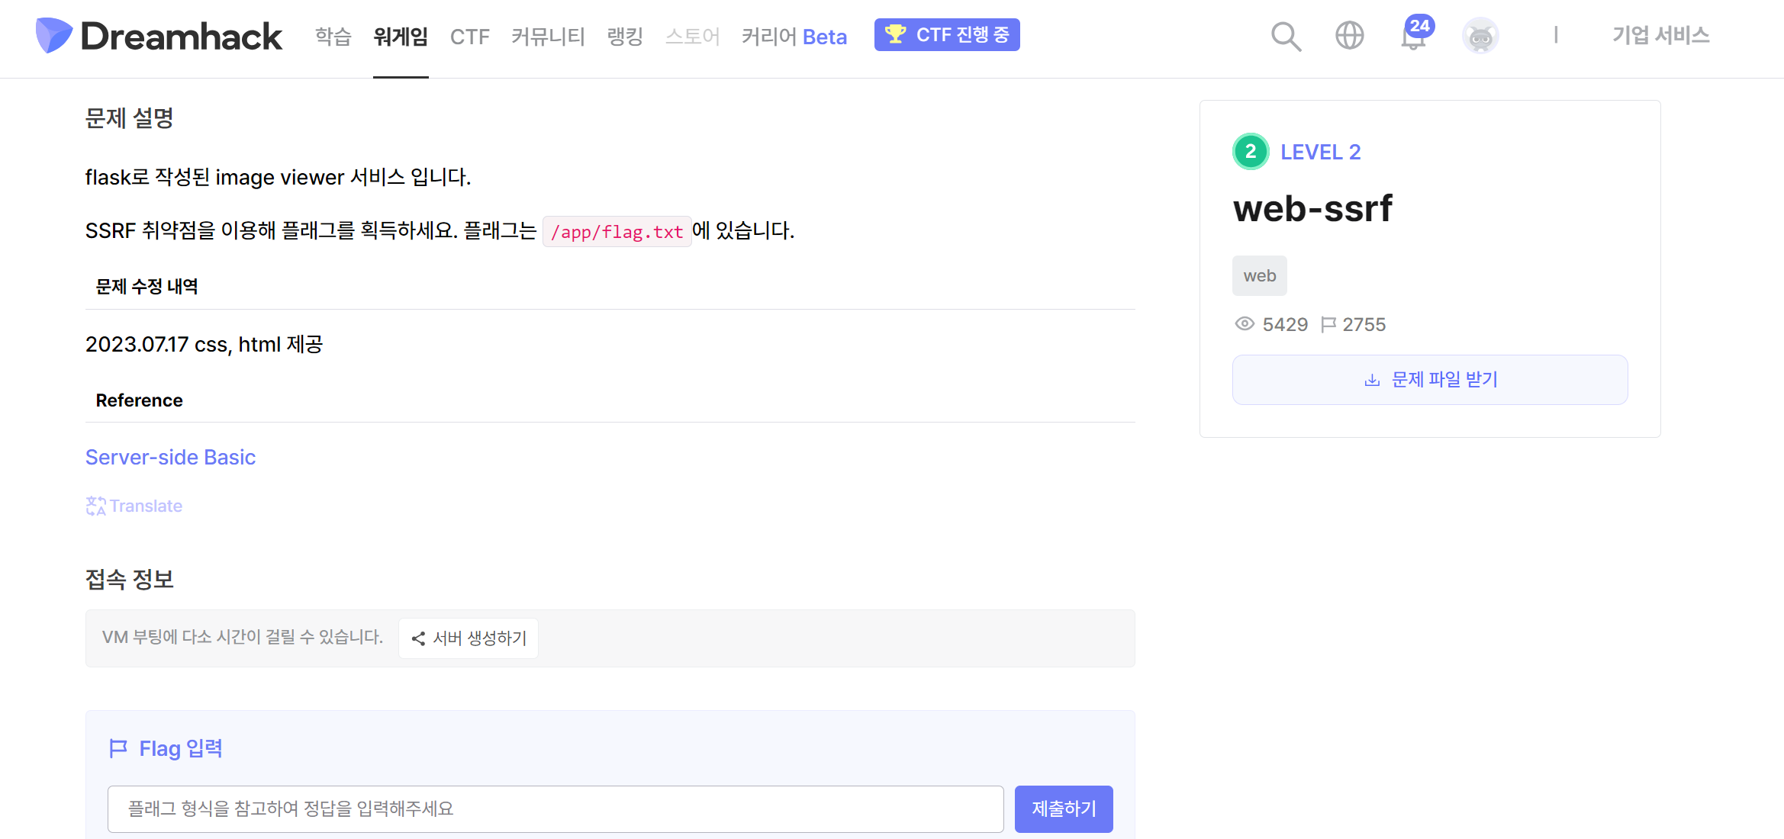The width and height of the screenshot is (1784, 839).
Task: Click 서버 생성하기 button
Action: click(469, 638)
